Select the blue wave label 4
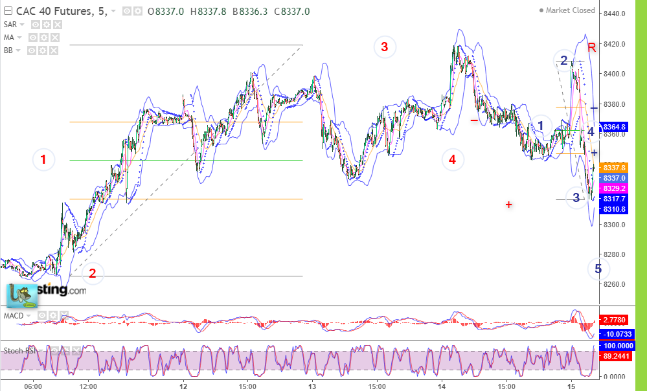The width and height of the screenshot is (647, 391). pos(591,131)
